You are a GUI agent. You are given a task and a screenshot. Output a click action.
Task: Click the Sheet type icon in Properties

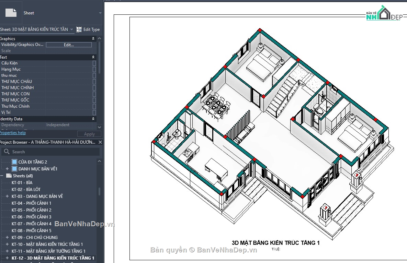pyautogui.click(x=11, y=13)
